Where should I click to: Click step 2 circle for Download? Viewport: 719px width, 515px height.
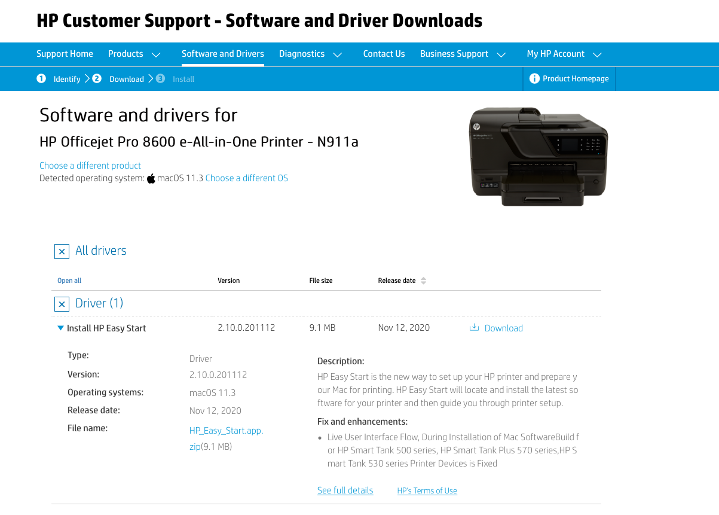[97, 78]
